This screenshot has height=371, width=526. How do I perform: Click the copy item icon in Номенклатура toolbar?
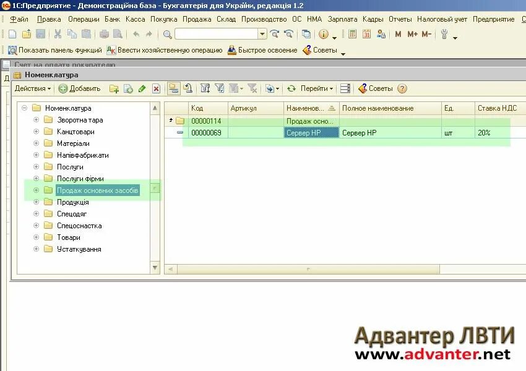pyautogui.click(x=128, y=89)
